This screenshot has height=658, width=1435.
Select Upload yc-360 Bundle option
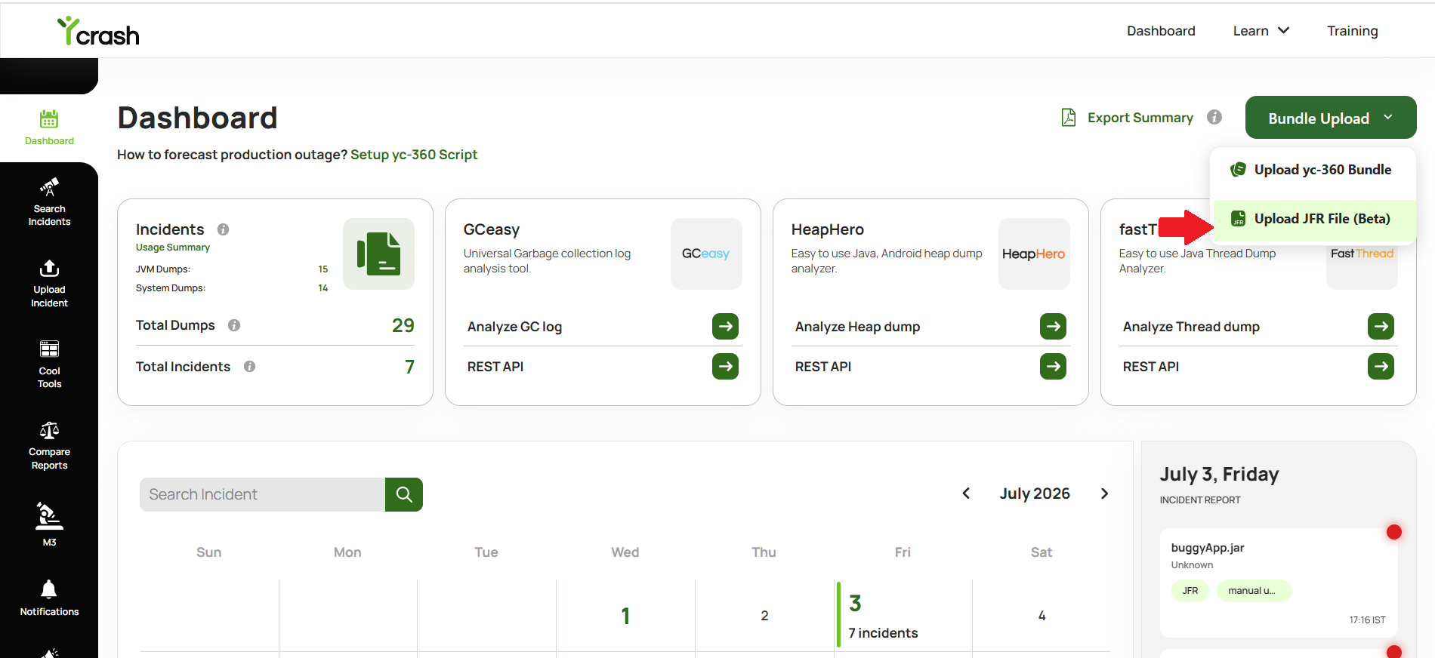[x=1313, y=170]
